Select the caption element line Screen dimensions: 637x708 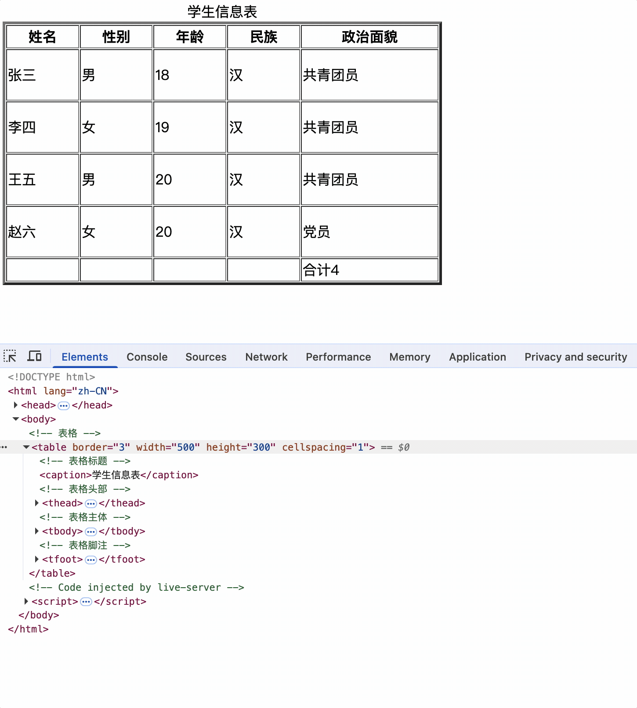(119, 475)
